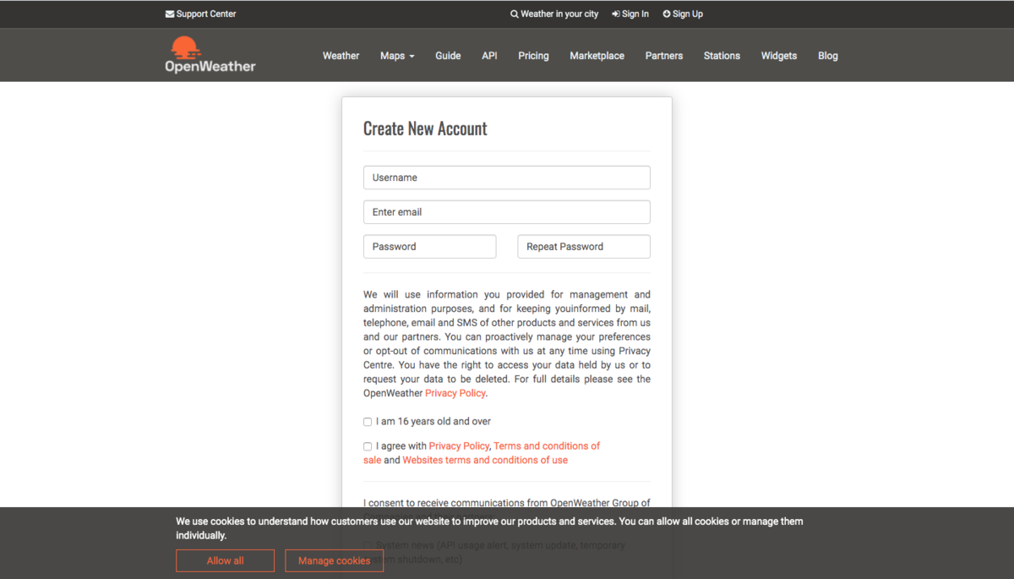Image resolution: width=1014 pixels, height=579 pixels.
Task: Open Privacy Policy link in agreement line
Action: (x=459, y=445)
